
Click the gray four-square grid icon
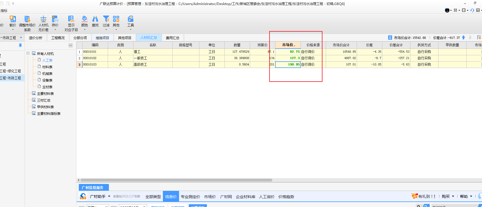[456, 10]
